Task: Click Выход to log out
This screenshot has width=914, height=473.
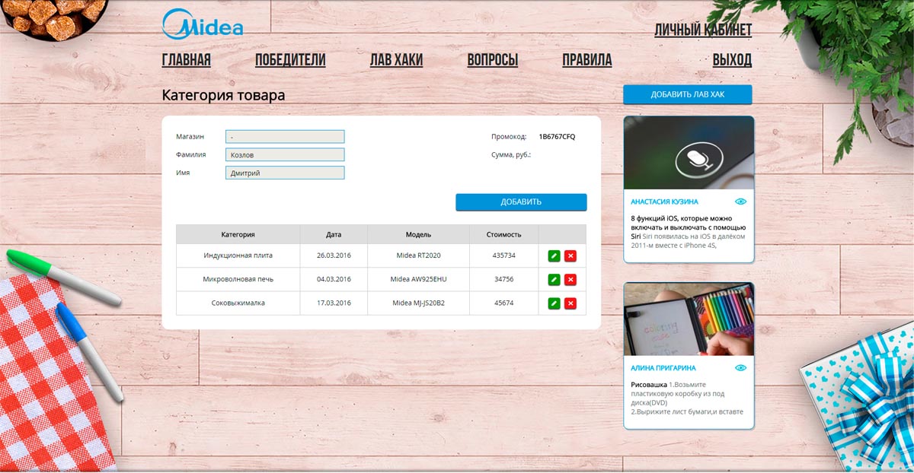Action: (732, 60)
